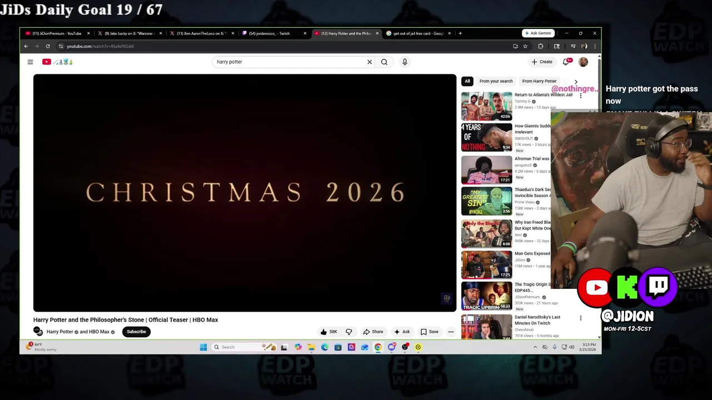The height and width of the screenshot is (400, 712).
Task: Bookmark this page with star icon
Action: pyautogui.click(x=525, y=46)
